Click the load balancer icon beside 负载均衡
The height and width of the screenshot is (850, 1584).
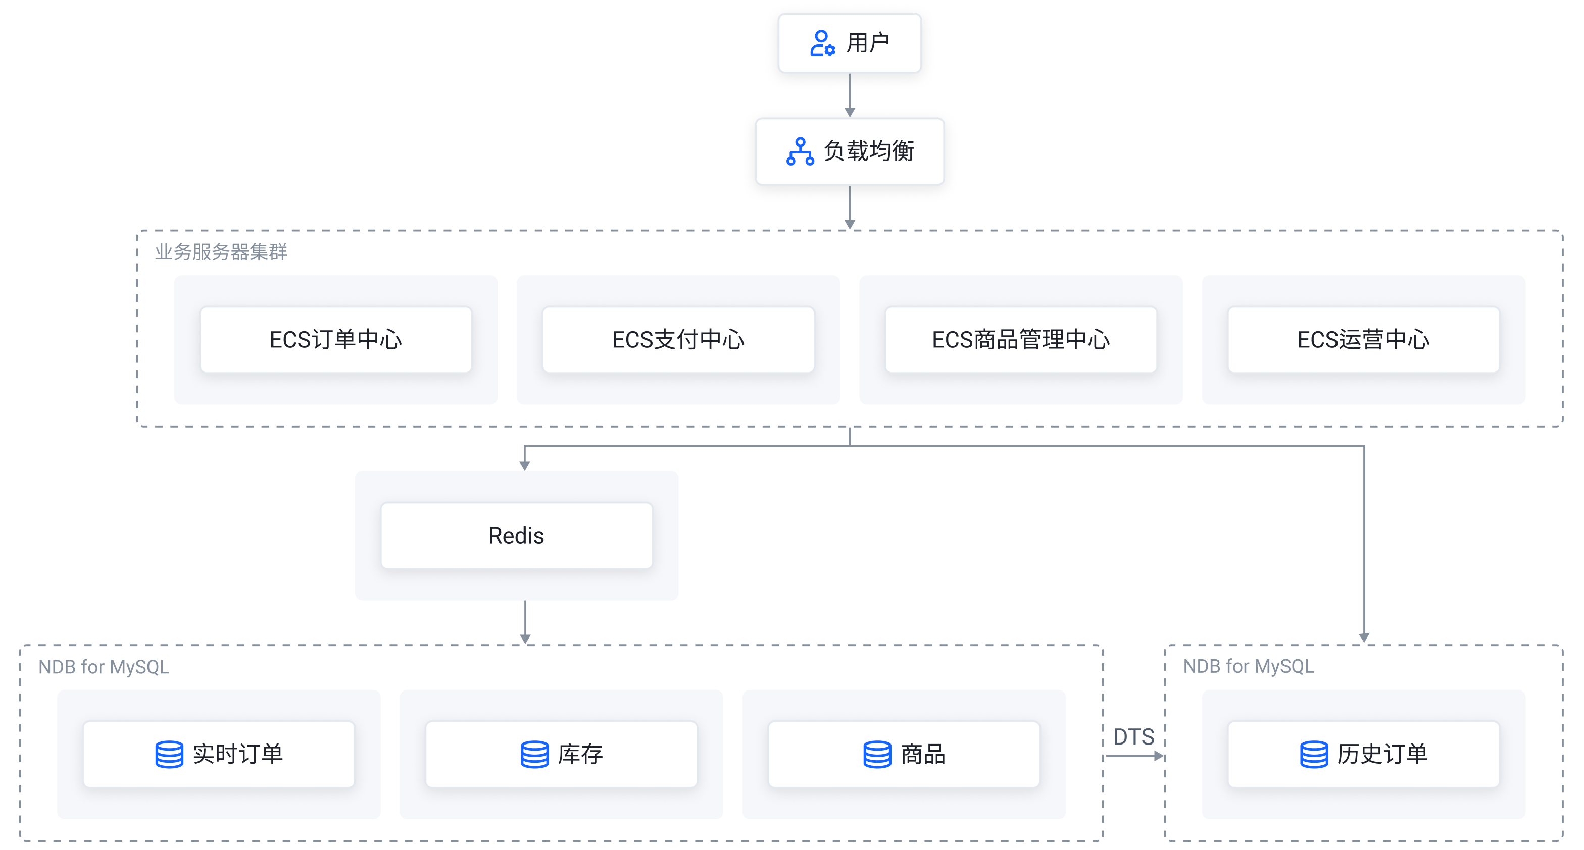click(x=800, y=151)
